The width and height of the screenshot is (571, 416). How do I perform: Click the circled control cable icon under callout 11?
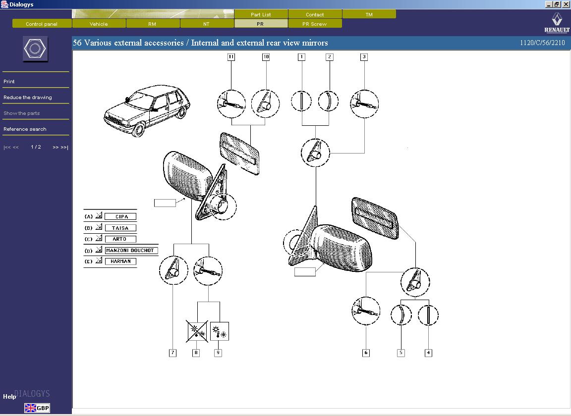coord(231,104)
